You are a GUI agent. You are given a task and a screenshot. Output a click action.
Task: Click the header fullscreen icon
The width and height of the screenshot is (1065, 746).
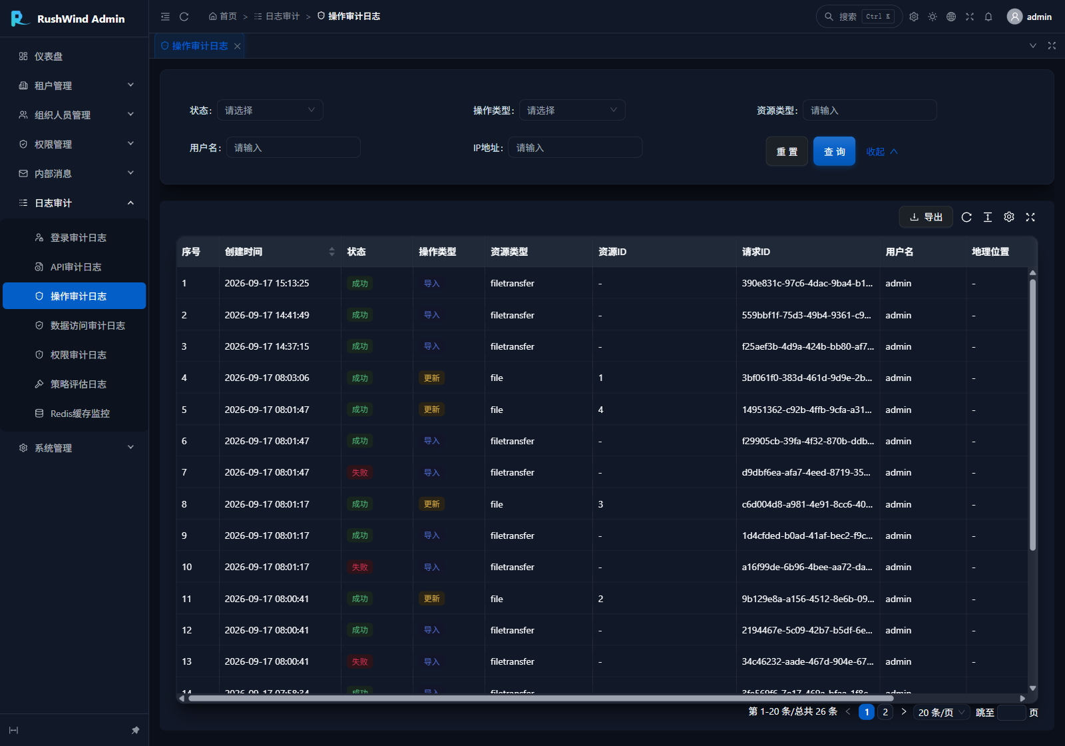pyautogui.click(x=970, y=17)
